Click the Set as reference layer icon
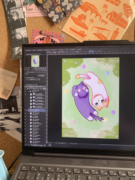Viewport: 135px width, 180px height. coord(29,89)
